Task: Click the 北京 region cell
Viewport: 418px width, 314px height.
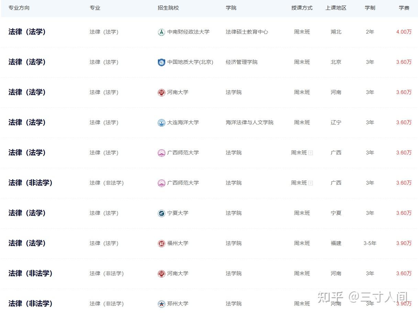Action: pyautogui.click(x=336, y=62)
